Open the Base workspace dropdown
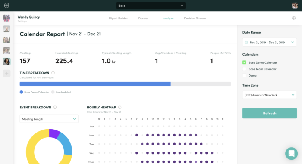This screenshot has width=302, height=164. pyautogui.click(x=151, y=6)
